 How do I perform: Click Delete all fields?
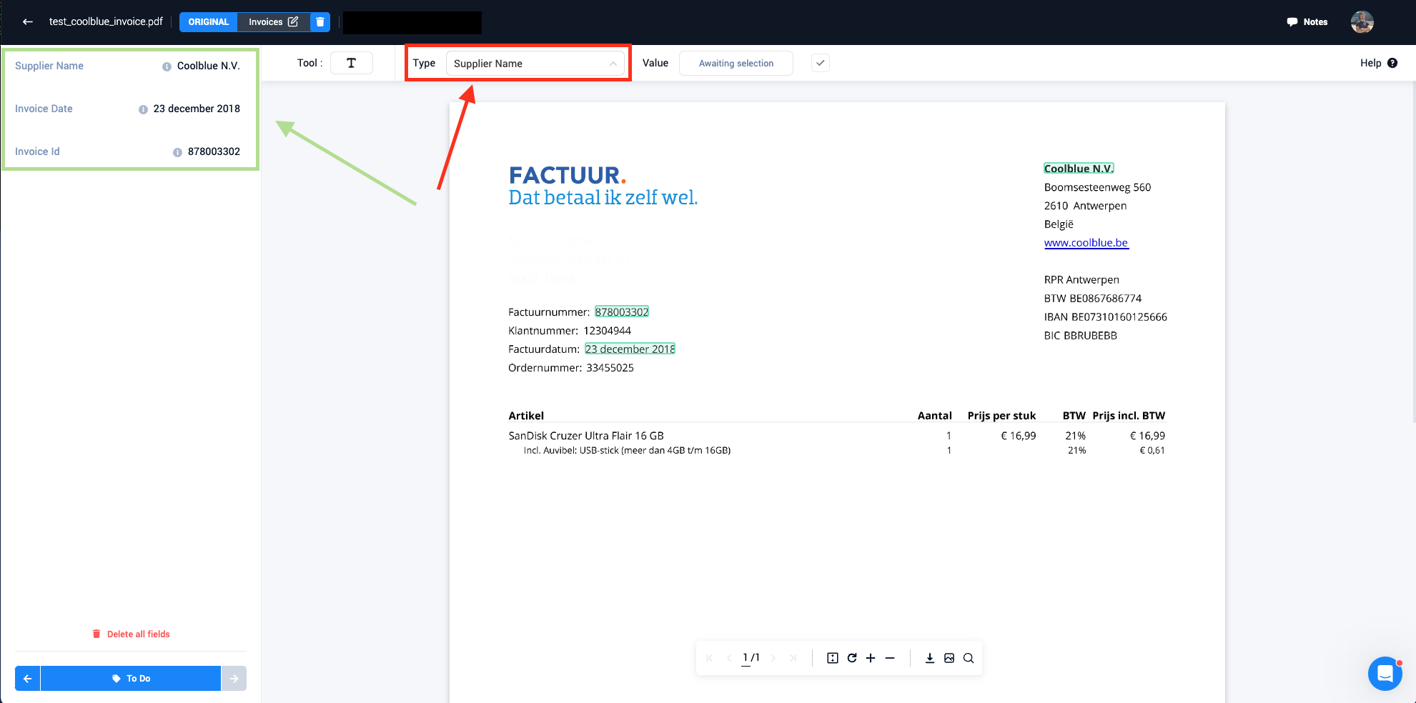coord(132,634)
